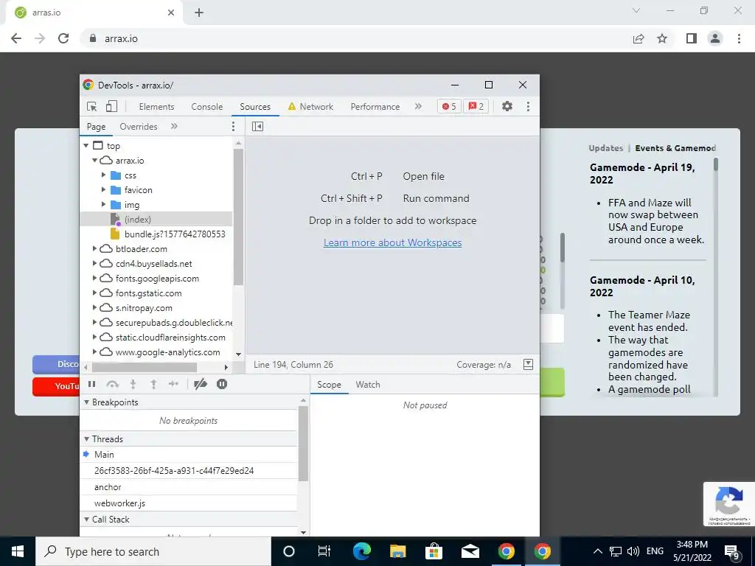Click the Windows Start button
This screenshot has width=755, height=566.
pyautogui.click(x=18, y=551)
